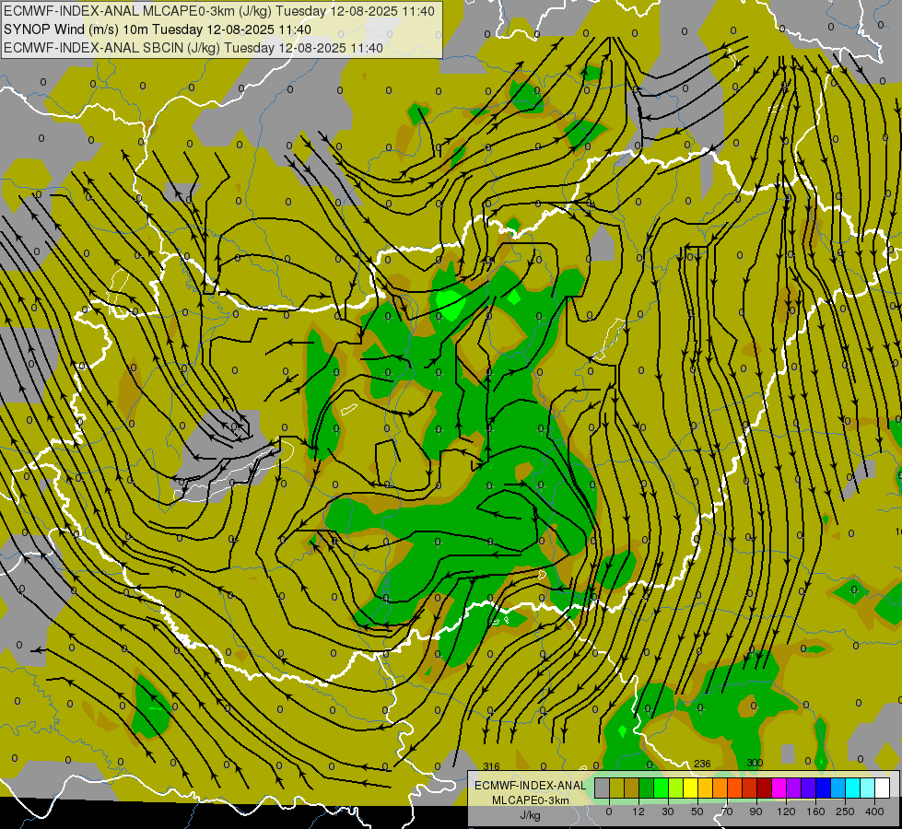Click the 316 value above the legend
This screenshot has height=829, width=902.
(491, 766)
